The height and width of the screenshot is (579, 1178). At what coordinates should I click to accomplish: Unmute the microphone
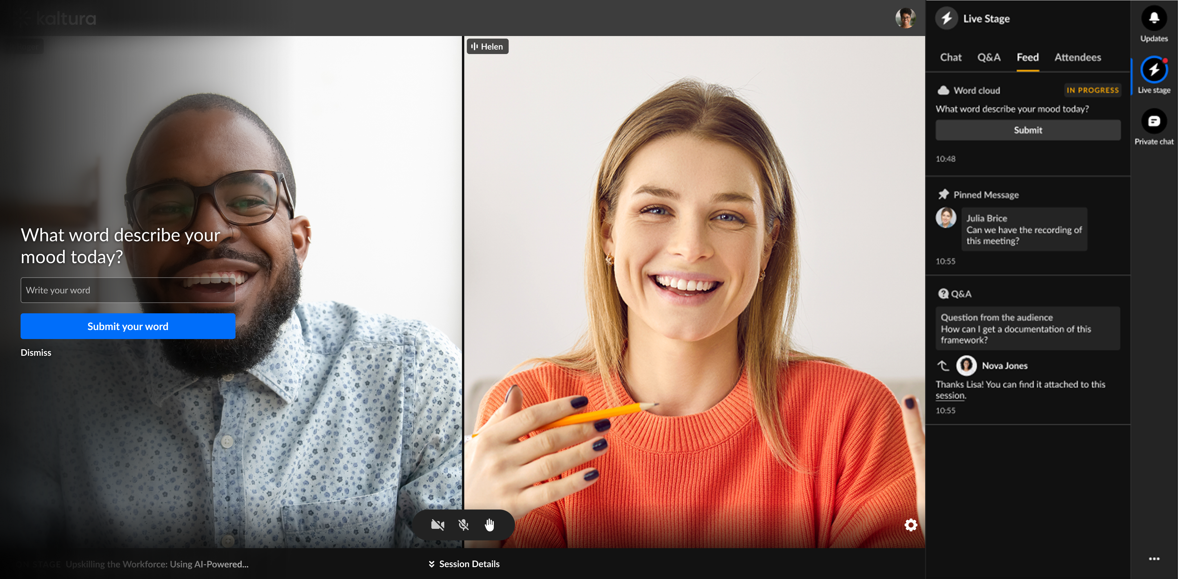[x=463, y=525]
